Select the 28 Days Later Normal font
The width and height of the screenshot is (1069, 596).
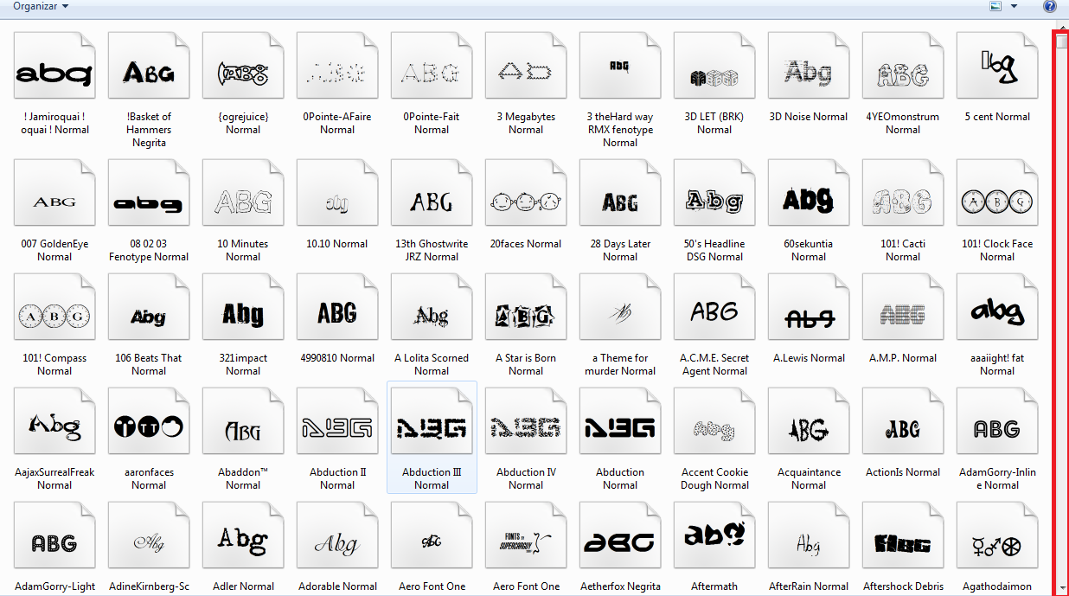(620, 202)
